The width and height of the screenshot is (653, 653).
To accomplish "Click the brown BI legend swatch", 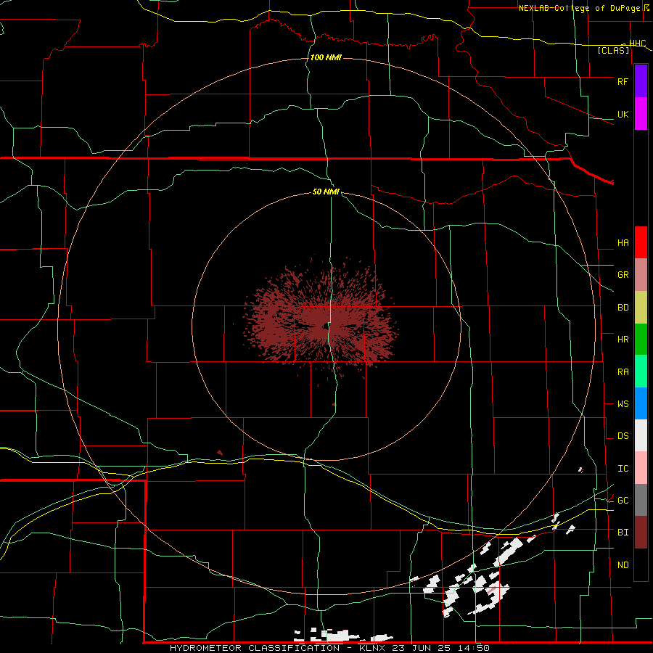I will pos(641,533).
